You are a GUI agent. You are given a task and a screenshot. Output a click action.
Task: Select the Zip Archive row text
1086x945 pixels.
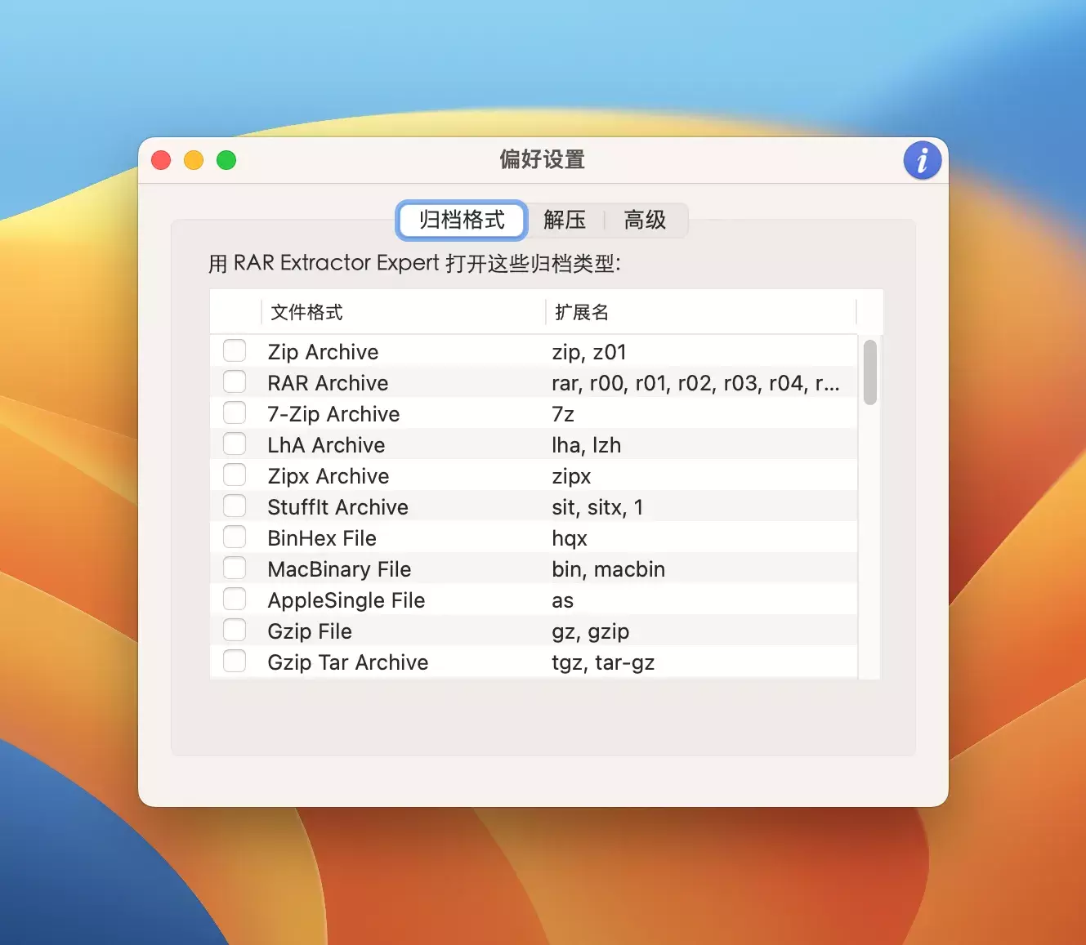[323, 352]
